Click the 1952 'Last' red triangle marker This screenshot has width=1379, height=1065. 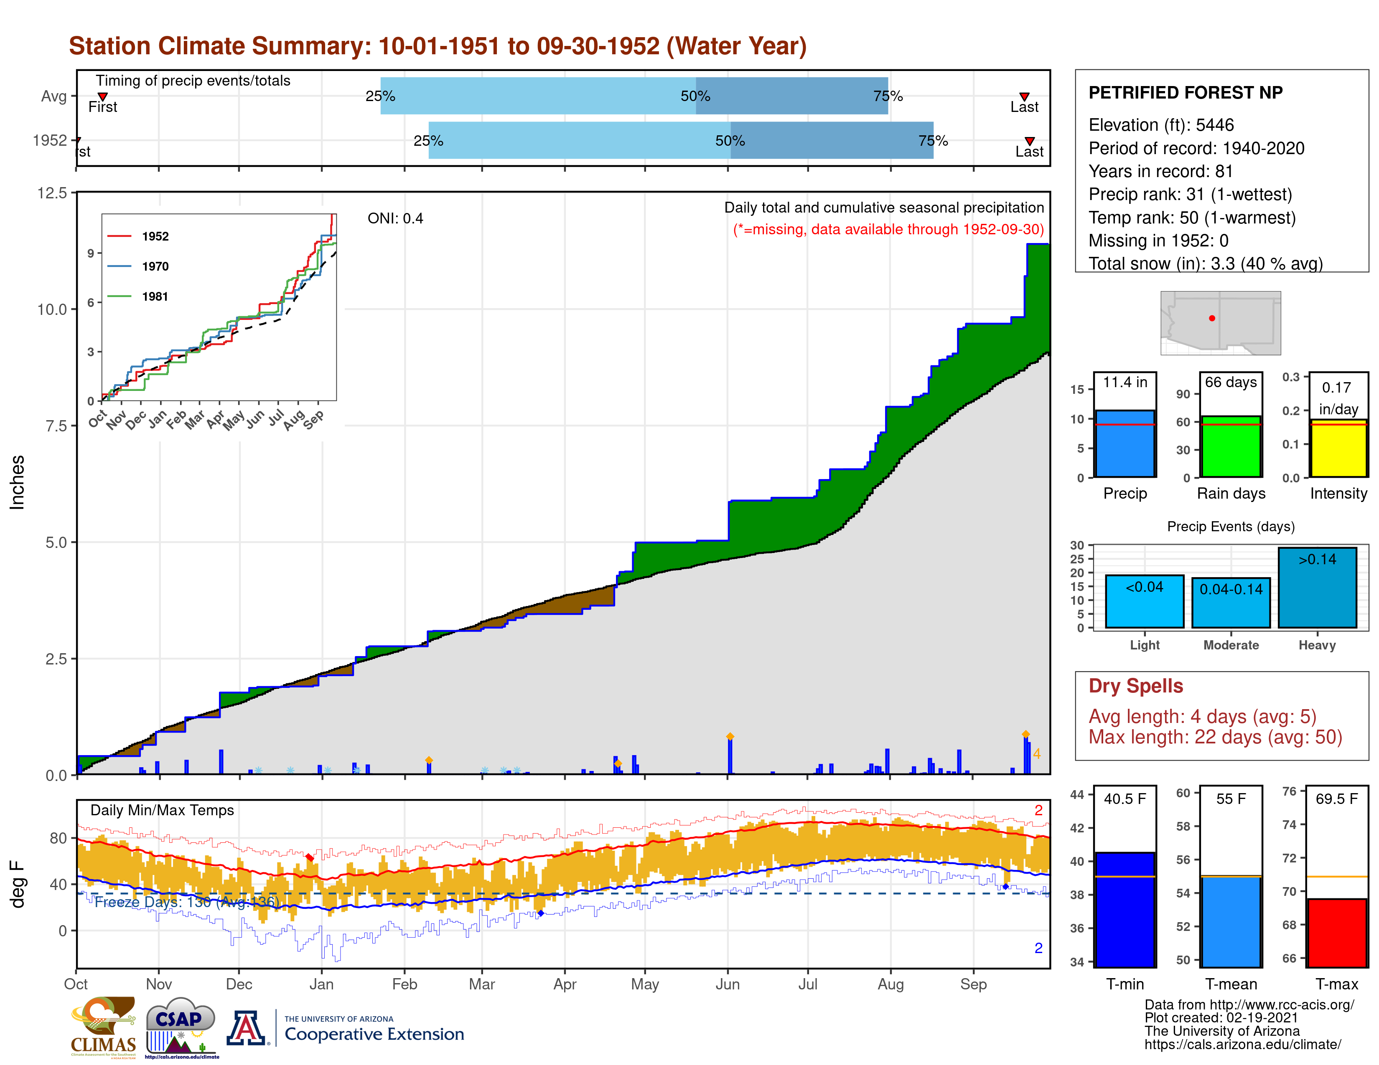click(1029, 141)
